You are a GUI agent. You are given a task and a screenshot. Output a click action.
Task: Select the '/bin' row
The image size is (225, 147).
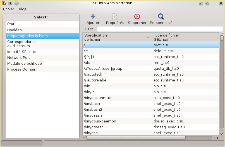coord(151,86)
